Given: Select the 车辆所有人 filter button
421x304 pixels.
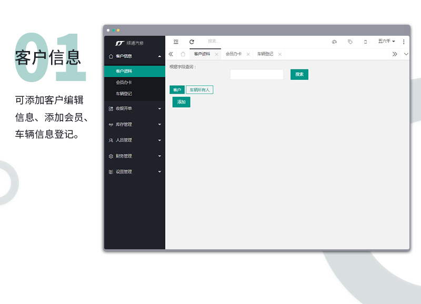Looking at the screenshot, I should (199, 90).
